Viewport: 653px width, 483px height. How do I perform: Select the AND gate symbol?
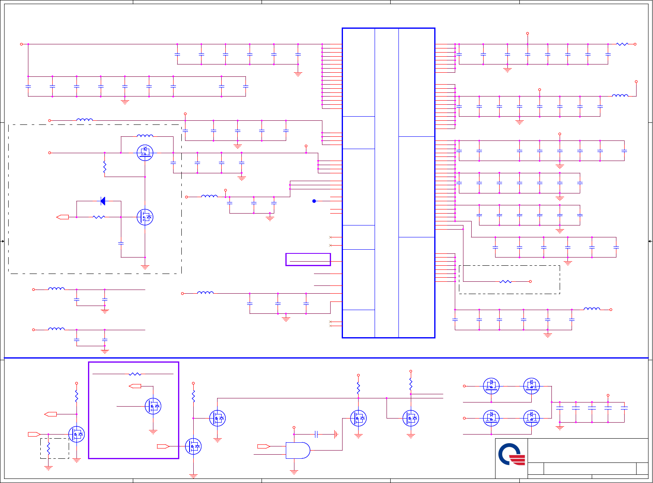tap(298, 450)
